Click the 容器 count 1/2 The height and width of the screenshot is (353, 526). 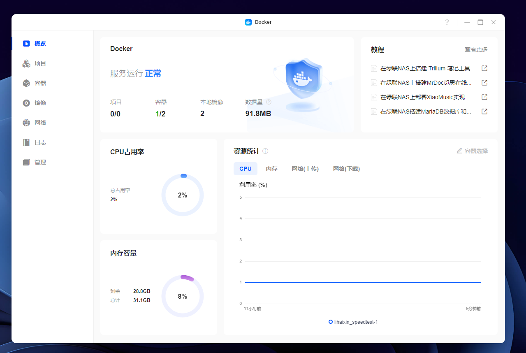160,114
